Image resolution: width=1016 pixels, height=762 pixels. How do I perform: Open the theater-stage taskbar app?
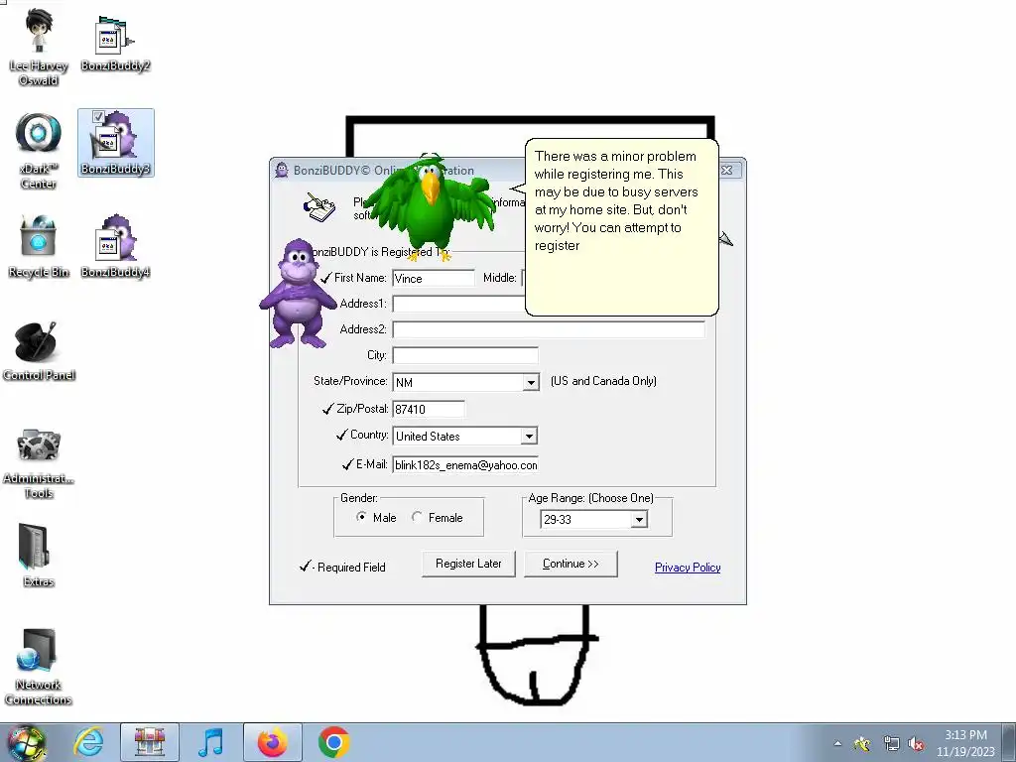coord(150,742)
